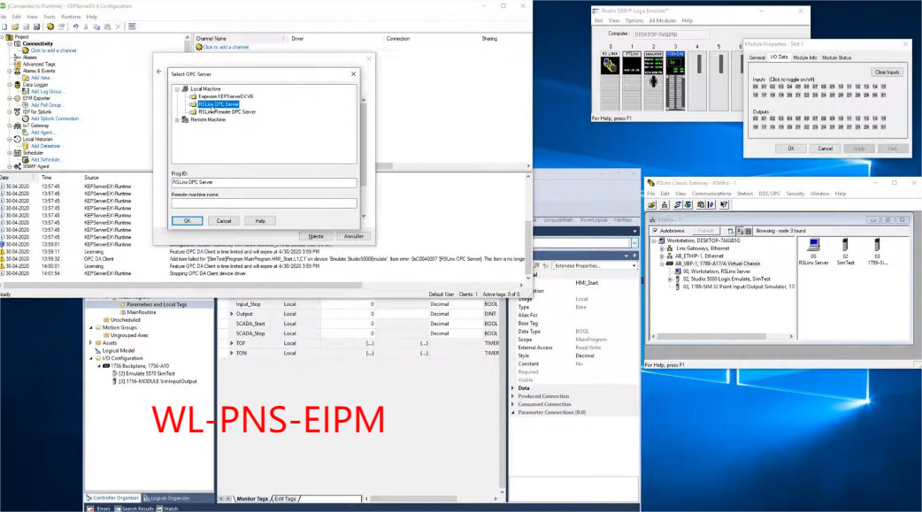Click Undo arrow icon in KEPServerEX toolbar
922x512 pixels.
(x=75, y=27)
